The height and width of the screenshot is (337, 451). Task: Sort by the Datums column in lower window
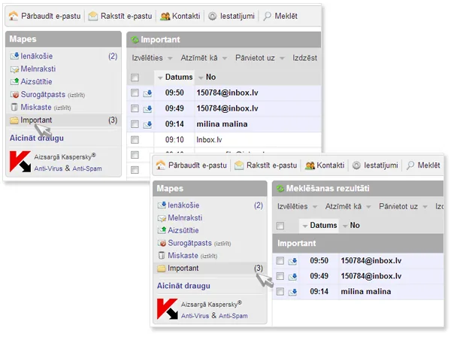320,226
